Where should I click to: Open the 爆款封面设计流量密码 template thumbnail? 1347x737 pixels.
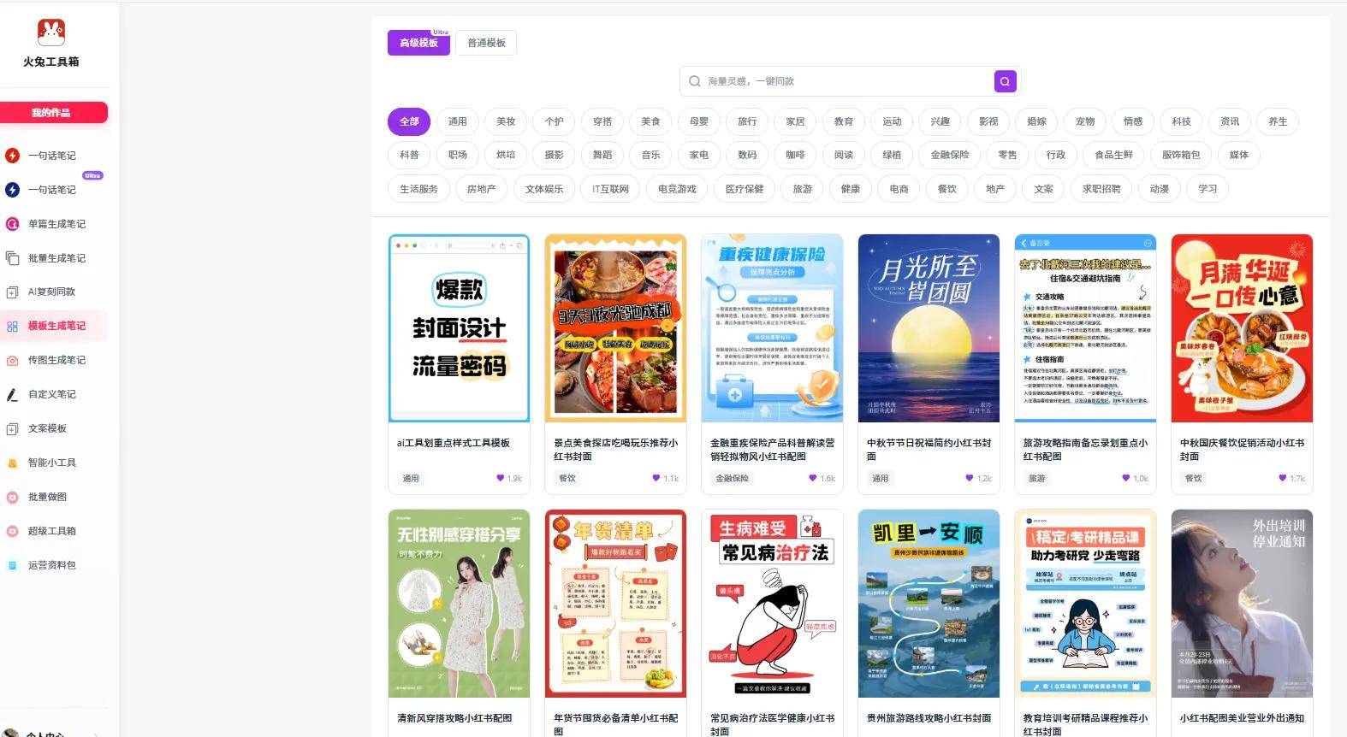(459, 328)
